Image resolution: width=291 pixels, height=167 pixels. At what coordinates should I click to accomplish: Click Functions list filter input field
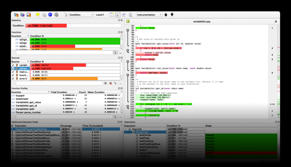64,53
